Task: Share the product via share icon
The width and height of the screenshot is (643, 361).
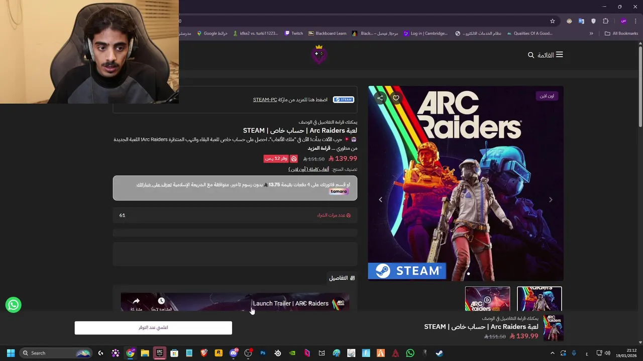Action: click(x=380, y=98)
